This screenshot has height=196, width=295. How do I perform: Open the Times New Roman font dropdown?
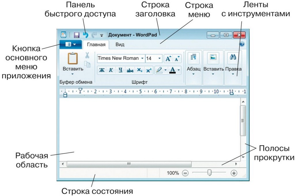[142, 58]
